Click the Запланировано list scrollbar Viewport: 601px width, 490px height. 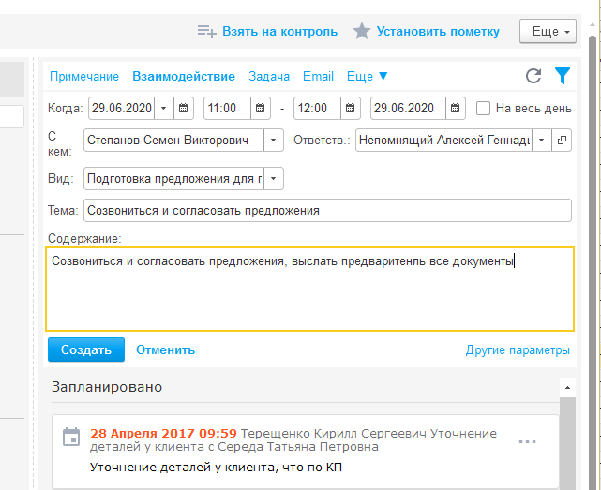567,443
